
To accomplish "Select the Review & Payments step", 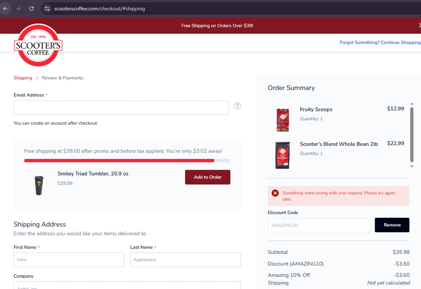I will pos(63,78).
